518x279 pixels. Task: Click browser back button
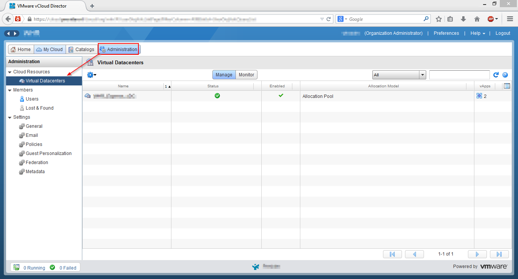pyautogui.click(x=8, y=19)
